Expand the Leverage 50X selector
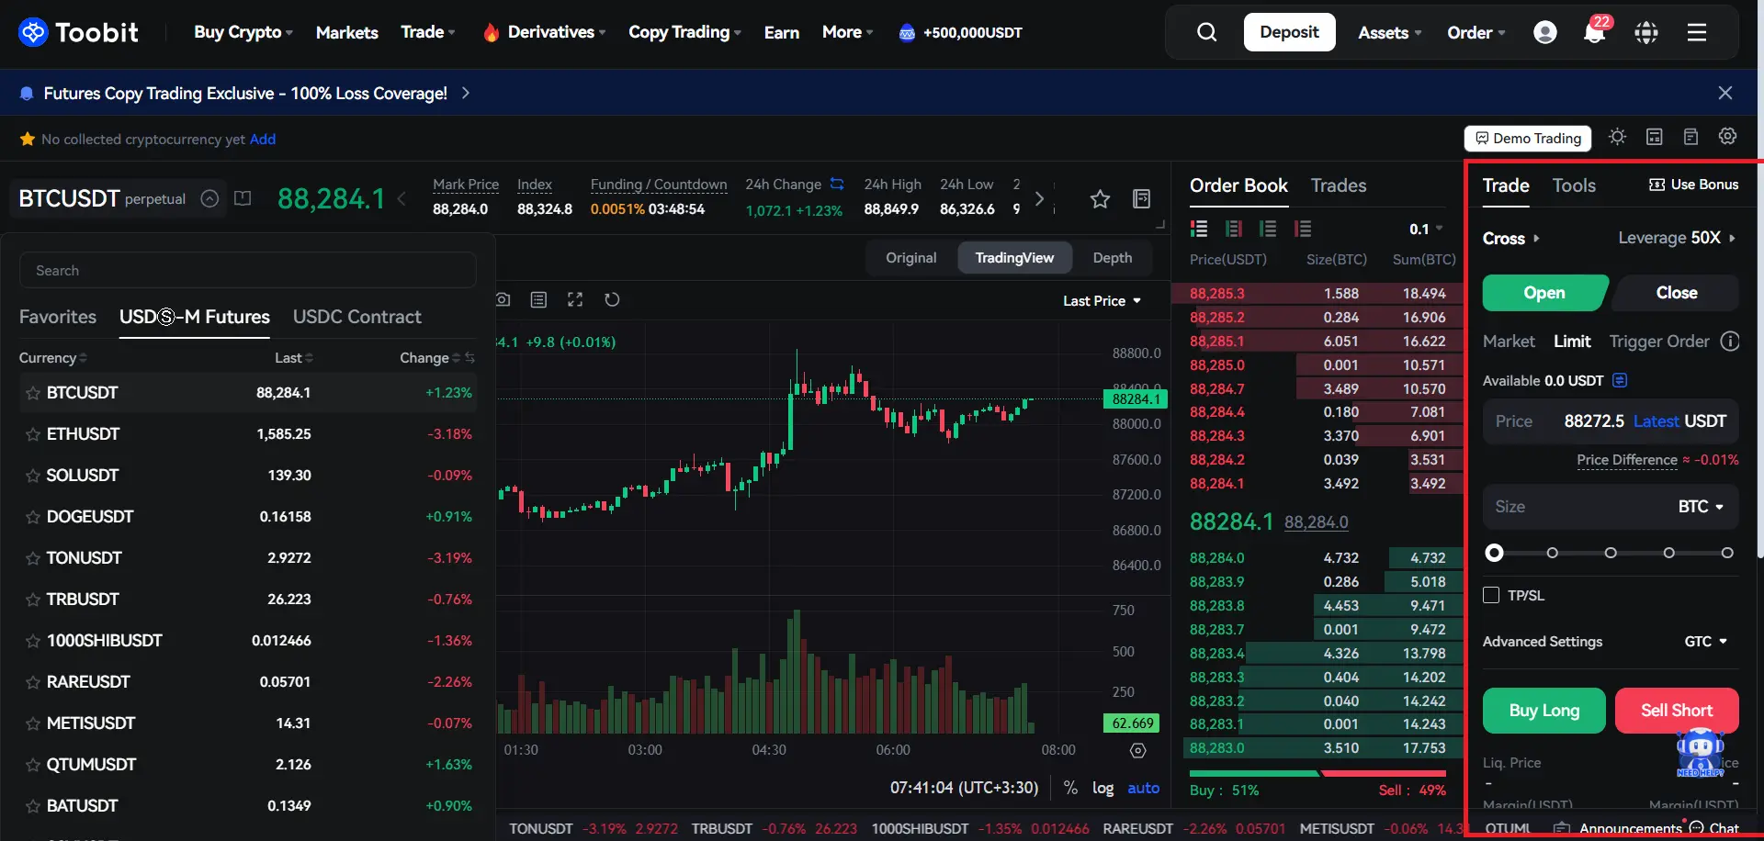The image size is (1764, 841). (x=1676, y=238)
